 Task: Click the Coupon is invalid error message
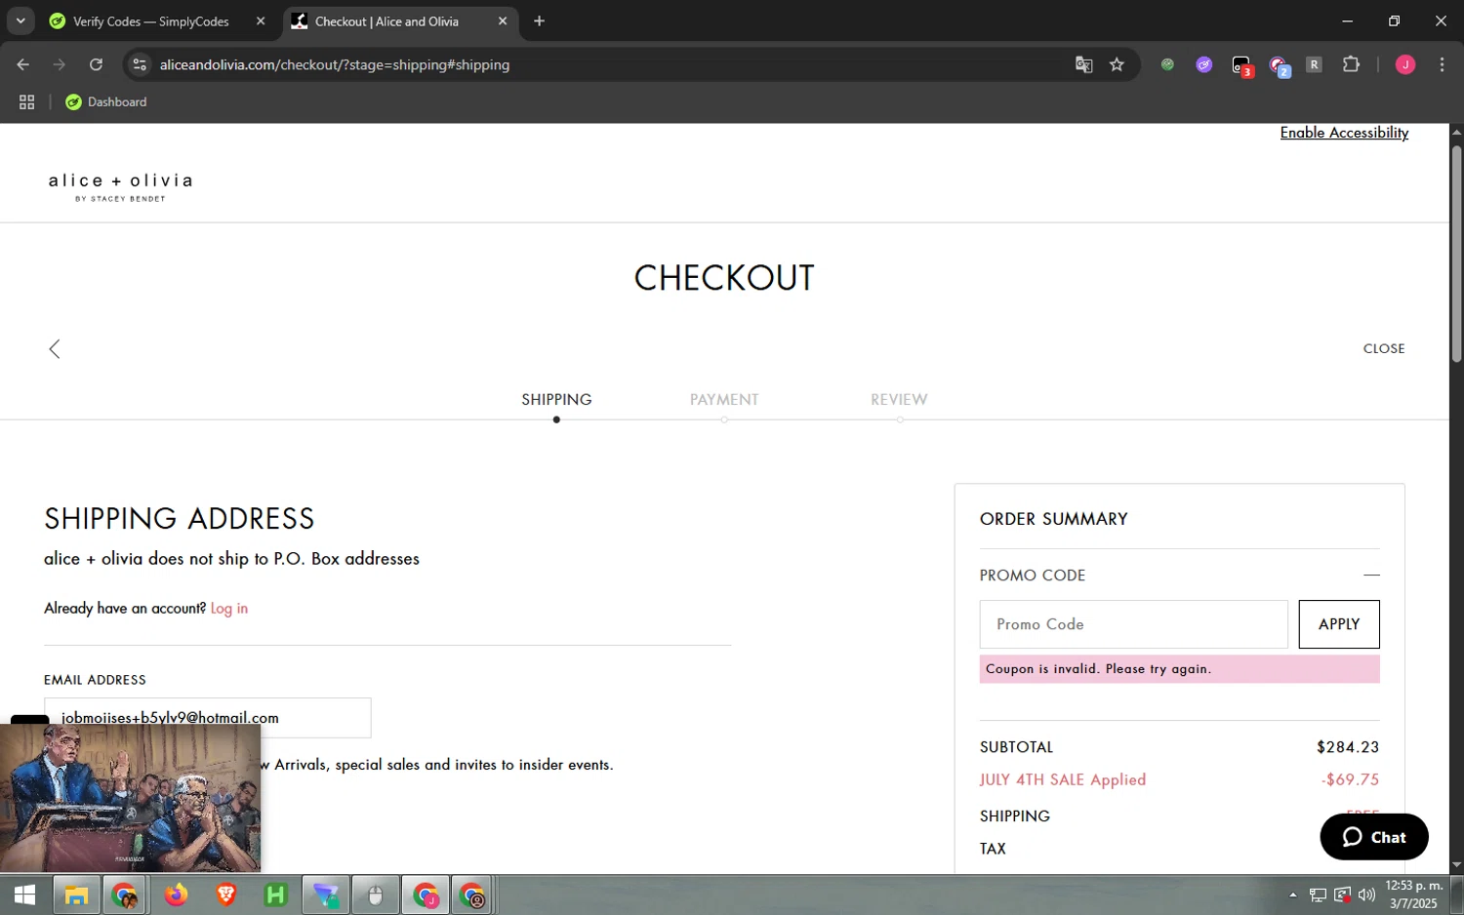click(1179, 669)
